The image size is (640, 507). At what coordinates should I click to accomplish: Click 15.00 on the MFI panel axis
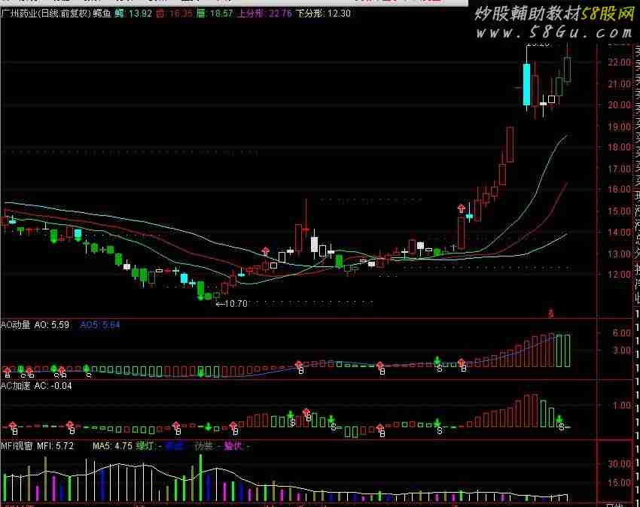pyautogui.click(x=620, y=483)
